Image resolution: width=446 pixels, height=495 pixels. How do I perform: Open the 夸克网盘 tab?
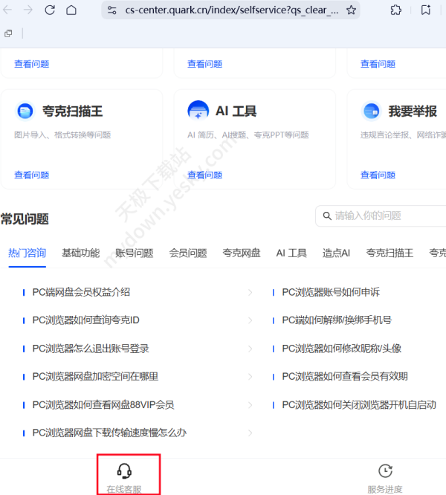coord(241,253)
